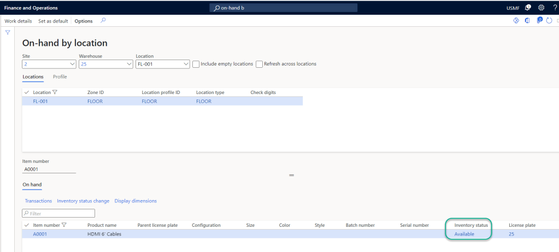The height and width of the screenshot is (252, 559).
Task: Click the on-hand grid Filter field
Action: 58,213
